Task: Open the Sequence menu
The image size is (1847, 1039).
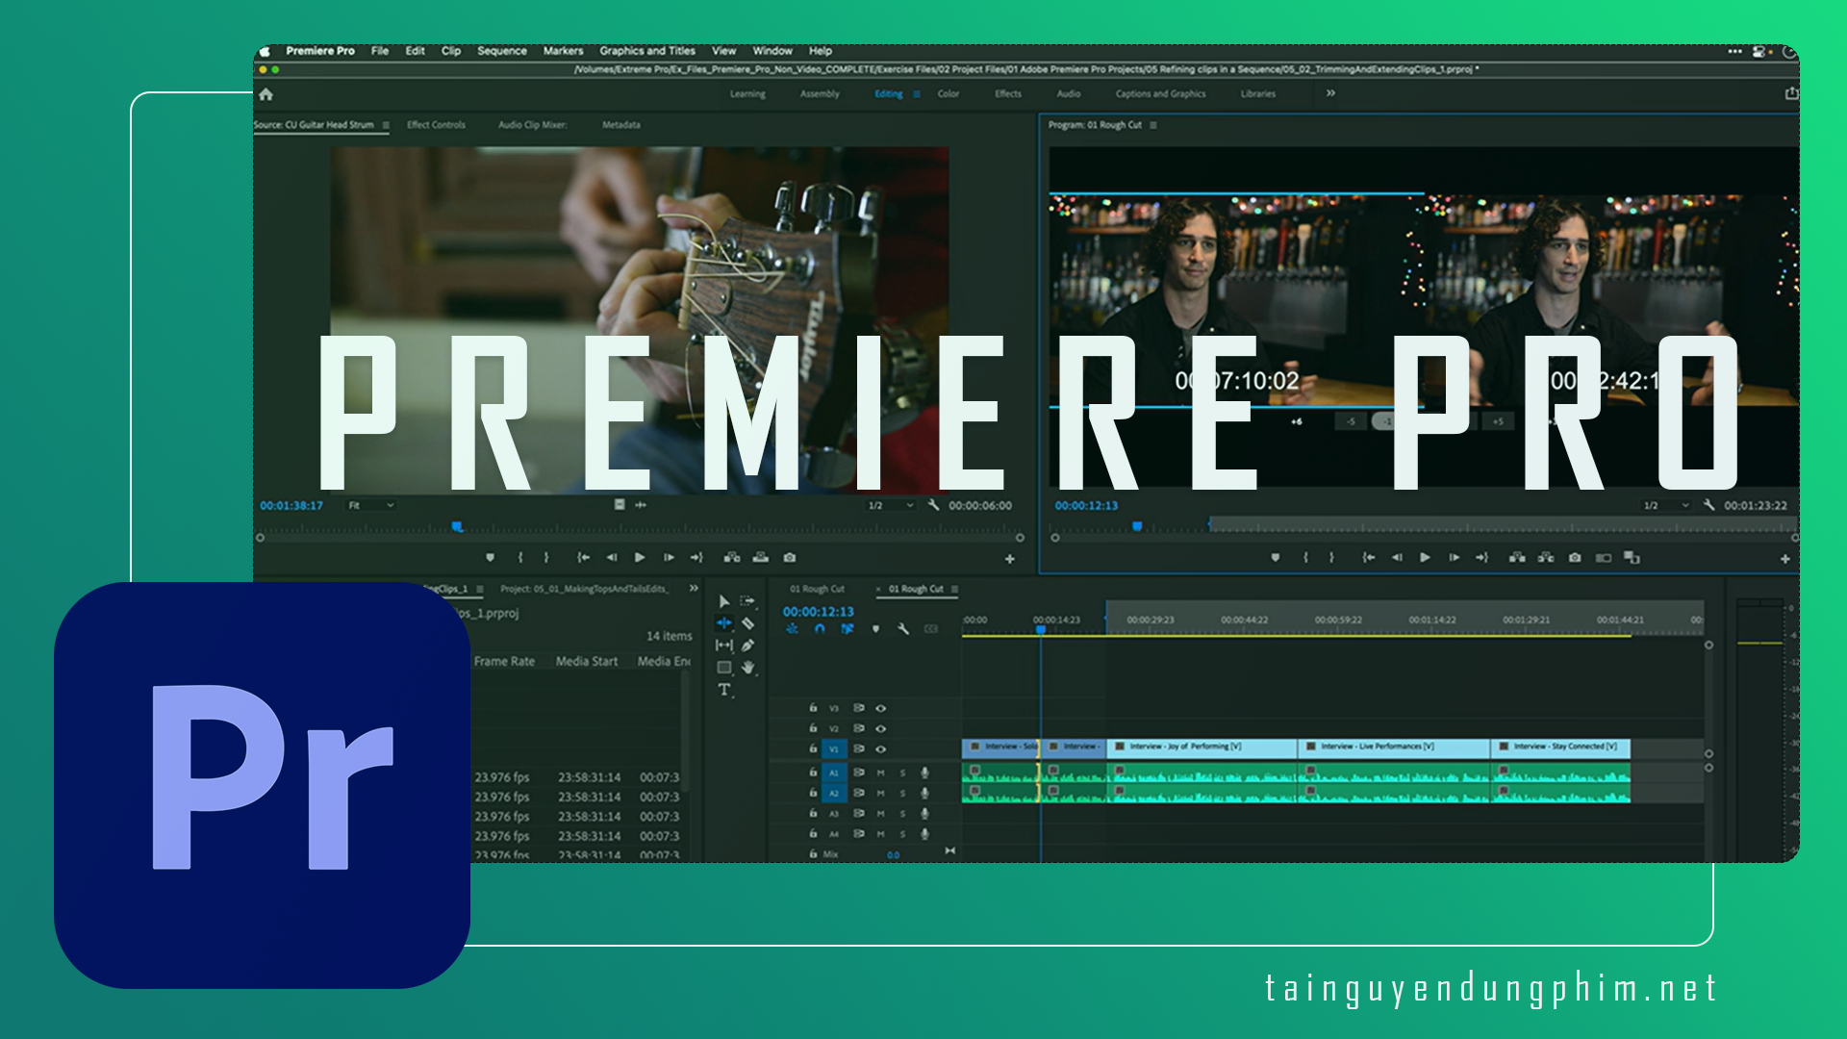Action: pos(502,51)
